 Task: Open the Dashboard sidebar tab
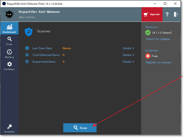[x=9, y=28]
